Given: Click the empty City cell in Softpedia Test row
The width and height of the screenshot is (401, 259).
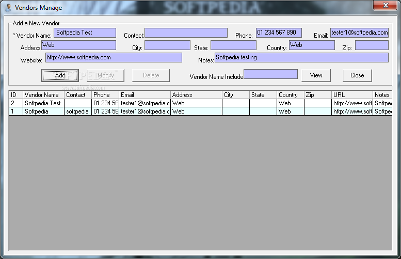Looking at the screenshot, I should 236,103.
